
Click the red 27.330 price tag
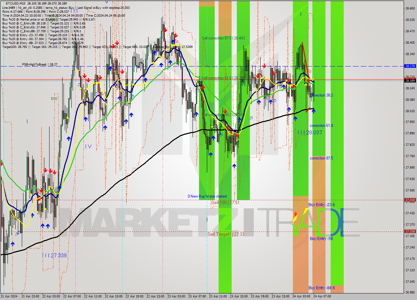(x=410, y=231)
